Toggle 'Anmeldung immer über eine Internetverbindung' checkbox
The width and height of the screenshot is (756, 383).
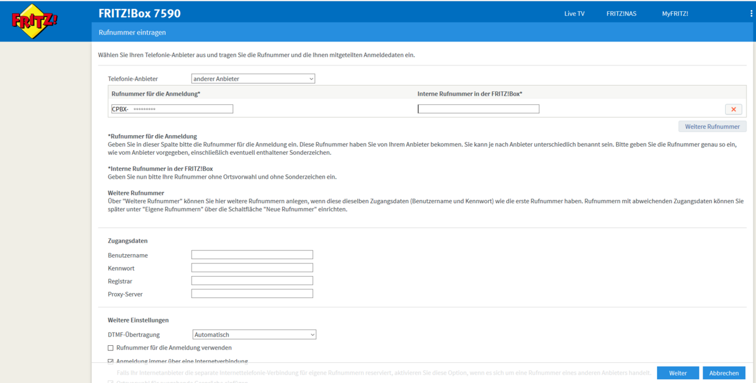(x=111, y=362)
